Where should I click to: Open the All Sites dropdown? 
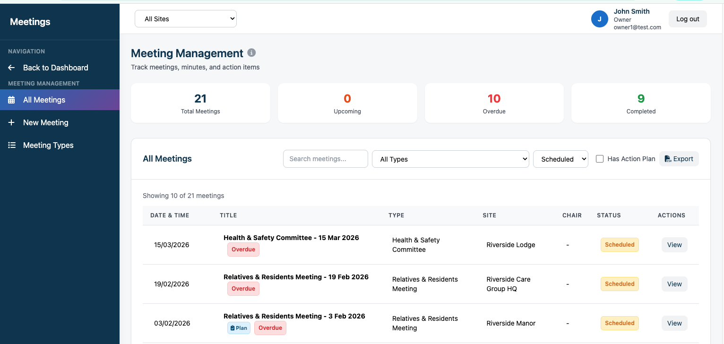[185, 19]
